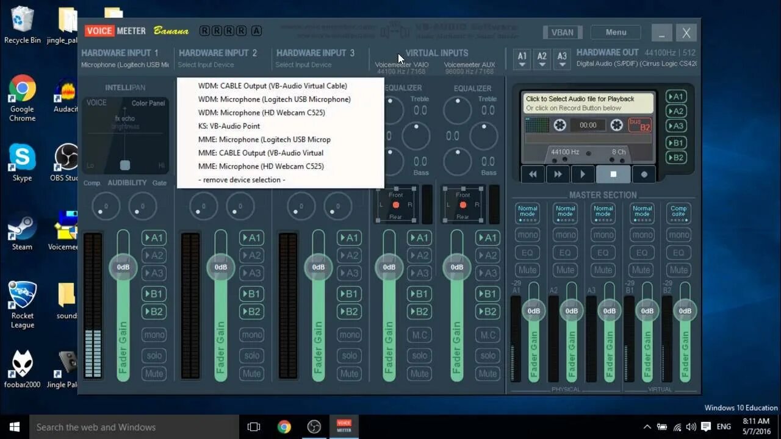
Task: Click the Voicemeeter taskbar button
Action: [344, 427]
